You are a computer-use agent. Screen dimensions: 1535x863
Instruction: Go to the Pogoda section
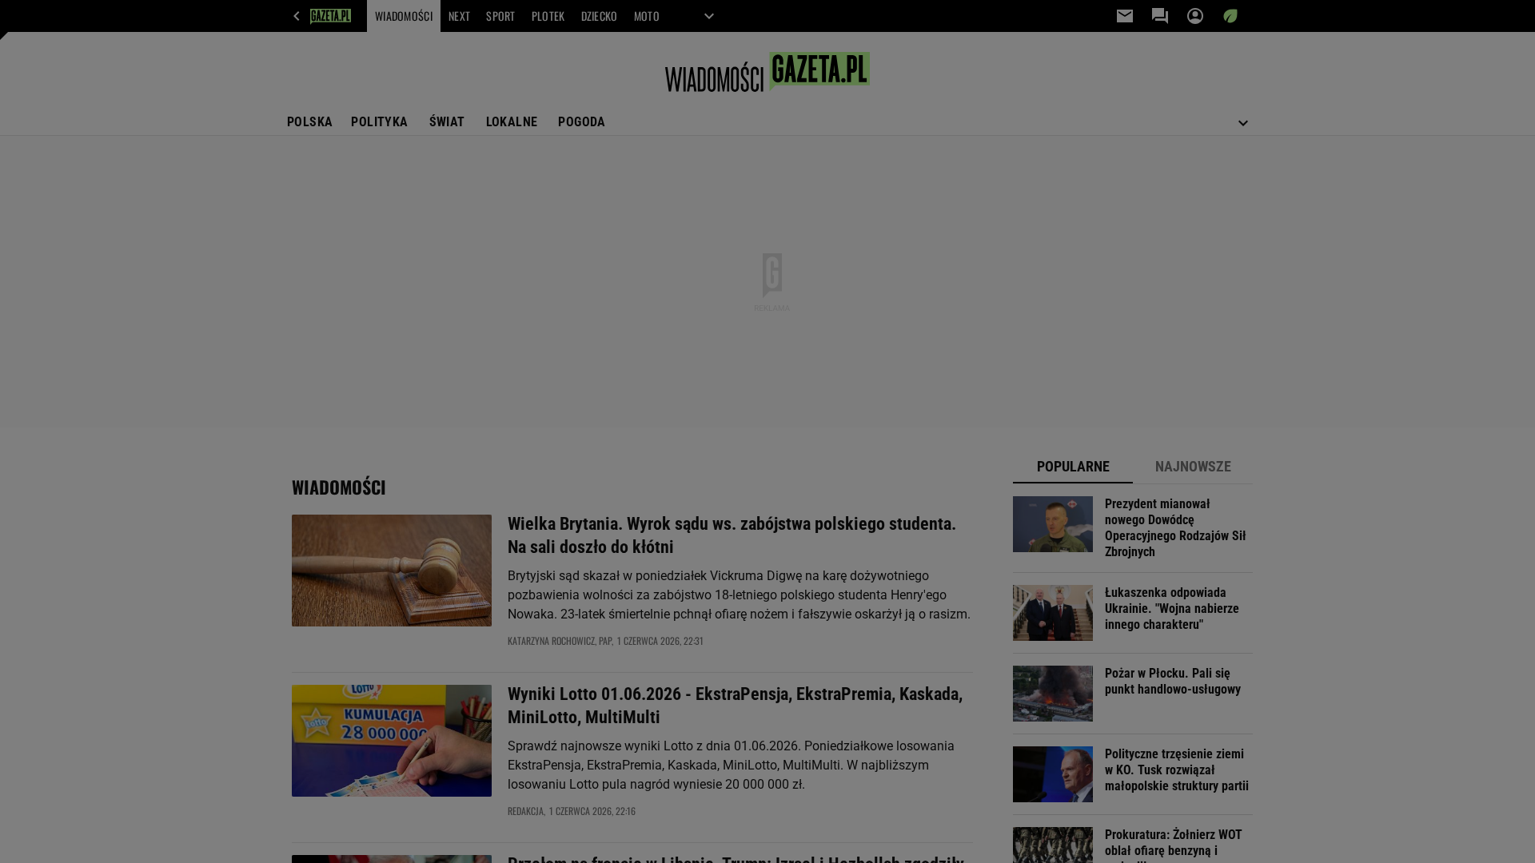(581, 122)
